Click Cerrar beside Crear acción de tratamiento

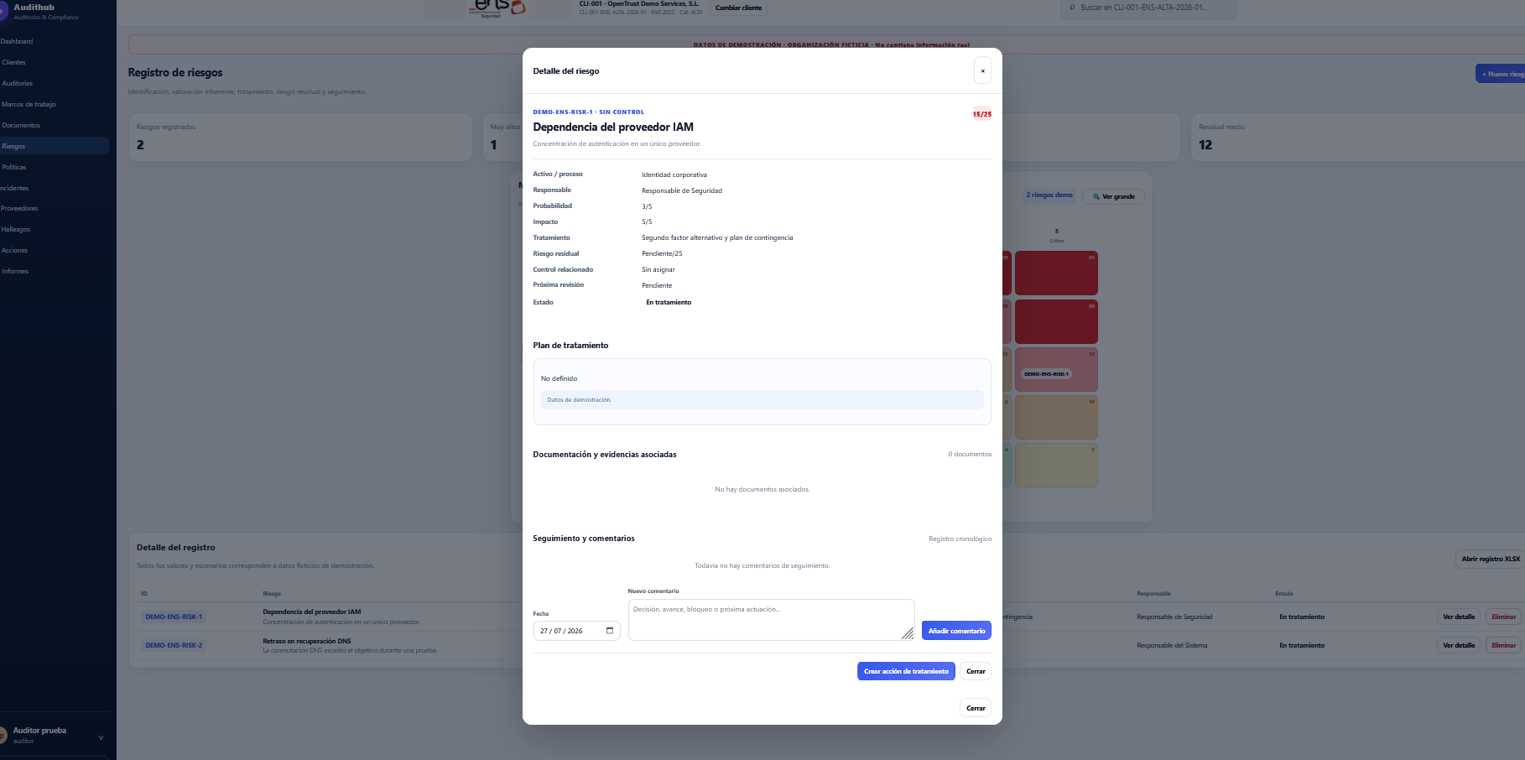(x=976, y=671)
